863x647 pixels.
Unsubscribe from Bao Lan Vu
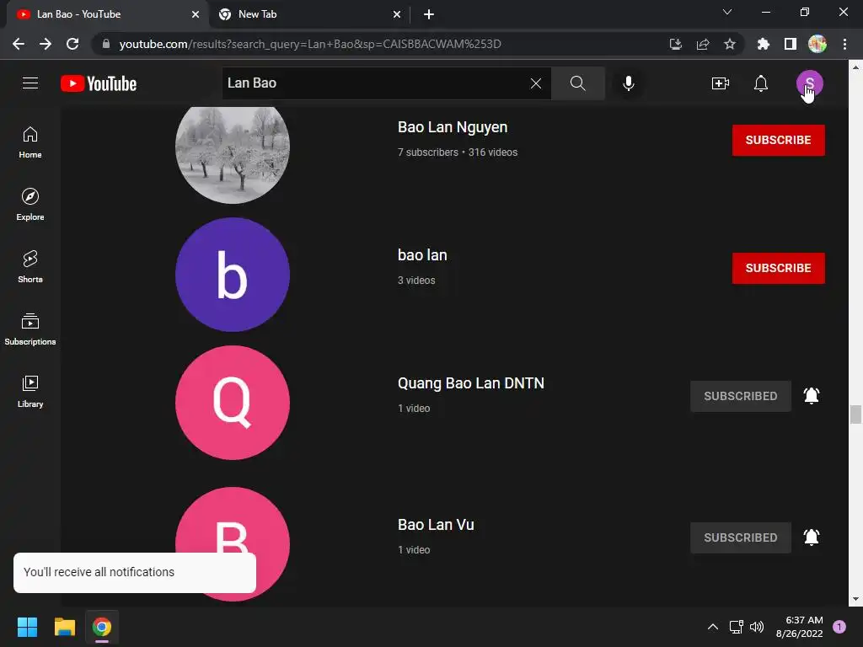[740, 537]
